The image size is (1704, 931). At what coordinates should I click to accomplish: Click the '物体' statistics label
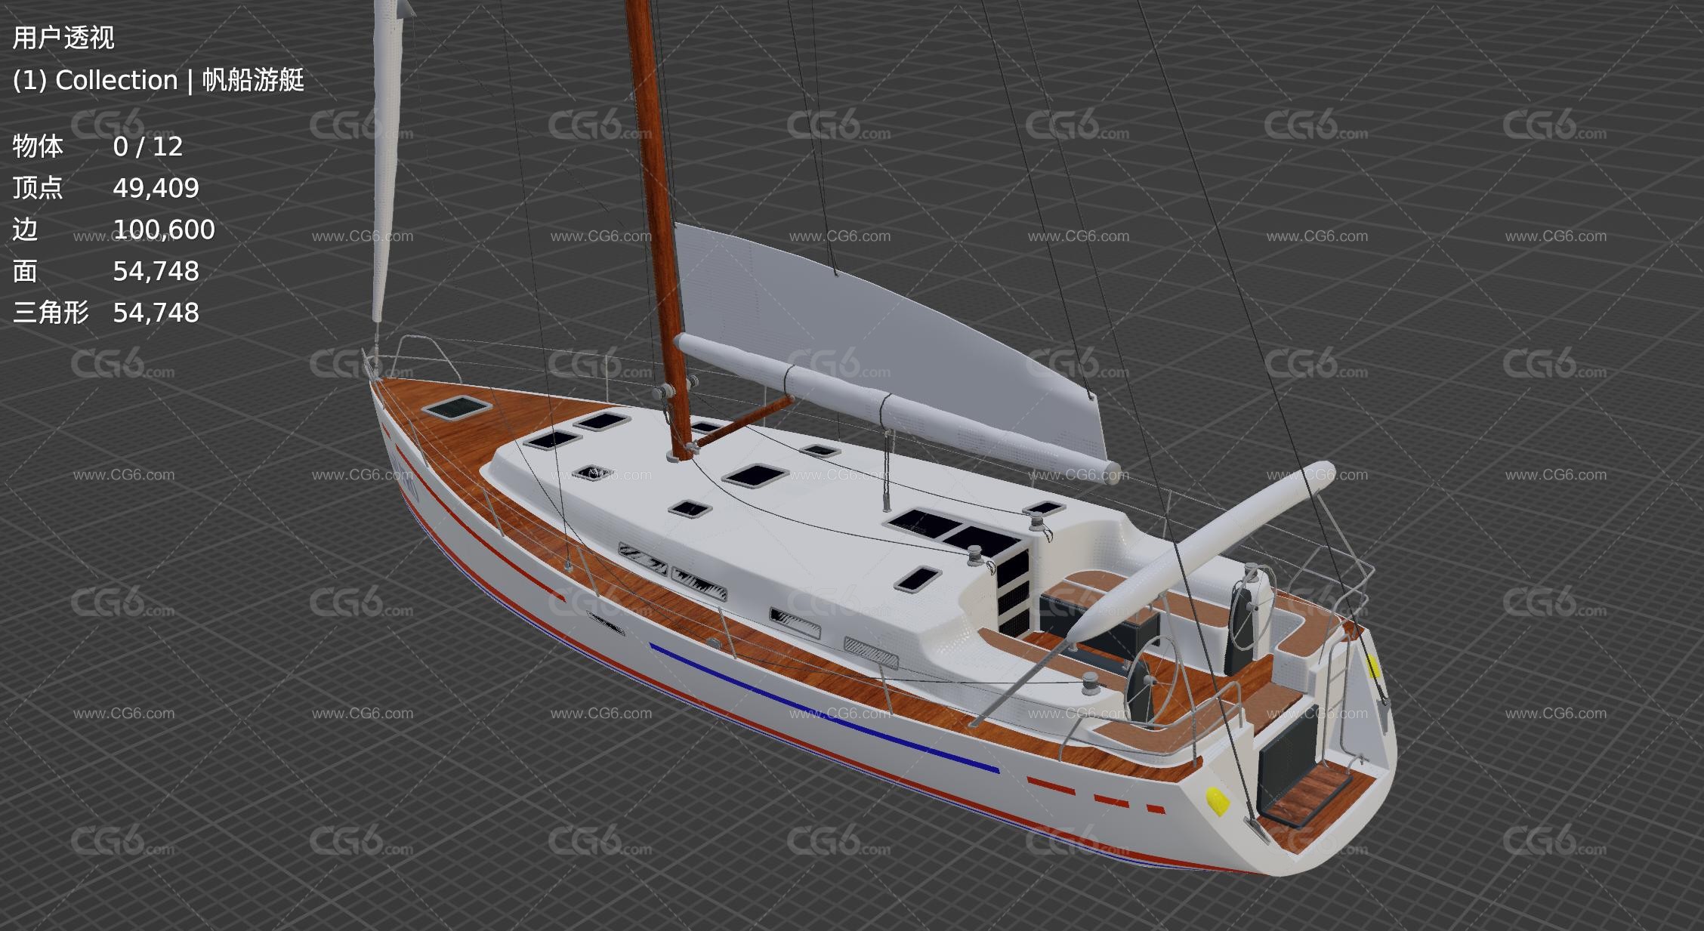(x=38, y=146)
